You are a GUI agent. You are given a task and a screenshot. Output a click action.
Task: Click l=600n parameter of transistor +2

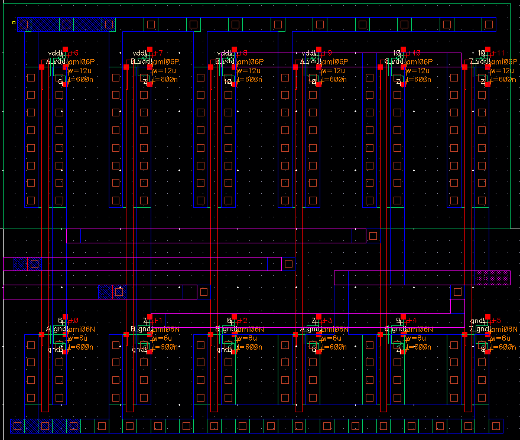pyautogui.click(x=249, y=347)
